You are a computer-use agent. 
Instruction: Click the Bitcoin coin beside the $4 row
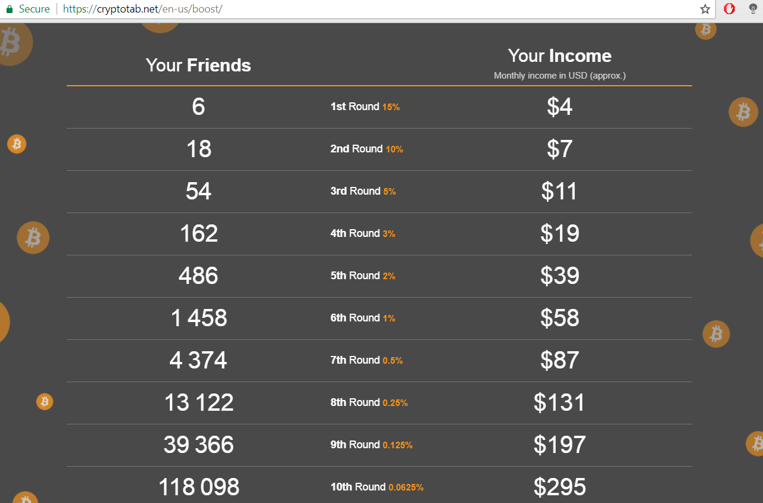(x=743, y=112)
